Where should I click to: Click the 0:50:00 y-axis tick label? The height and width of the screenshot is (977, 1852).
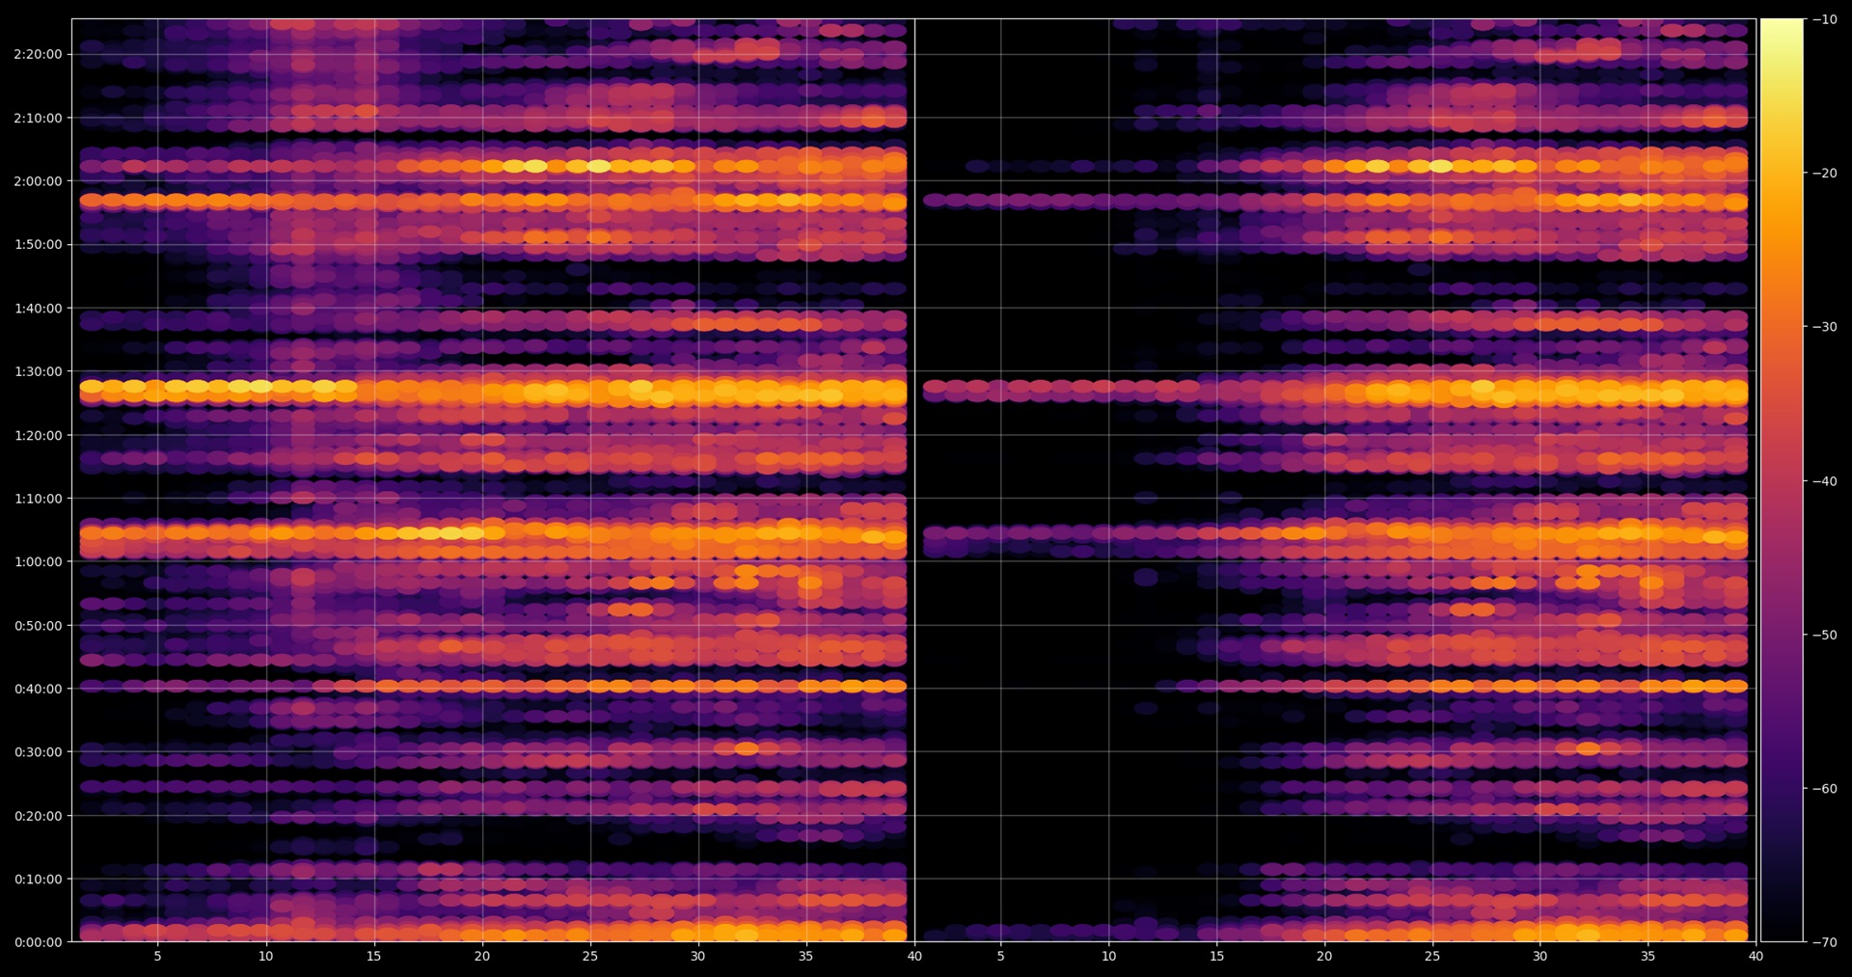(x=38, y=625)
